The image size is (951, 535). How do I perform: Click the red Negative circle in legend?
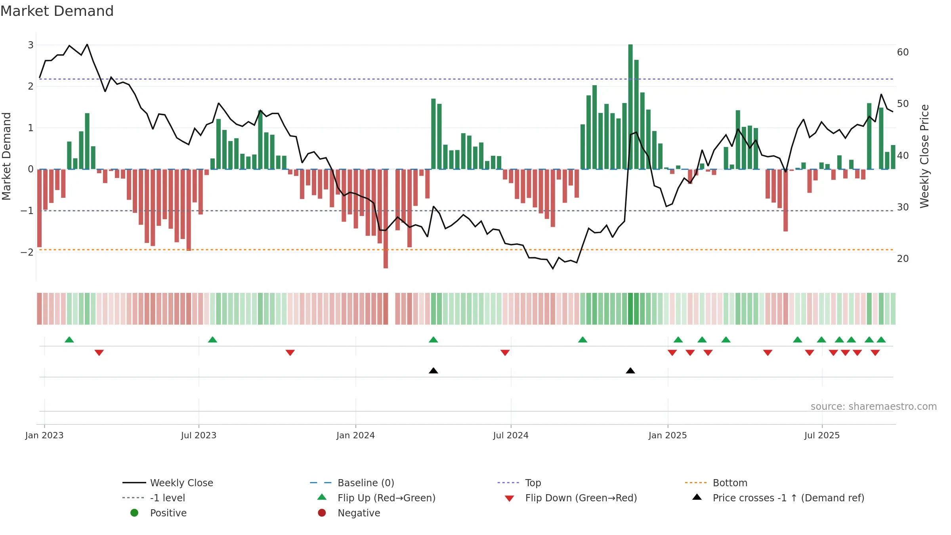[x=322, y=513]
